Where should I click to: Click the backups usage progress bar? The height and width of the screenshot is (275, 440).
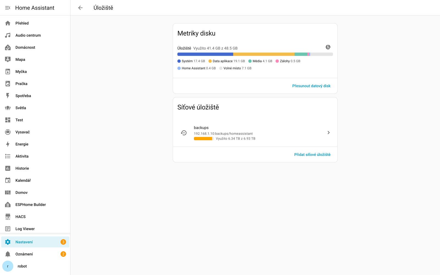204,139
